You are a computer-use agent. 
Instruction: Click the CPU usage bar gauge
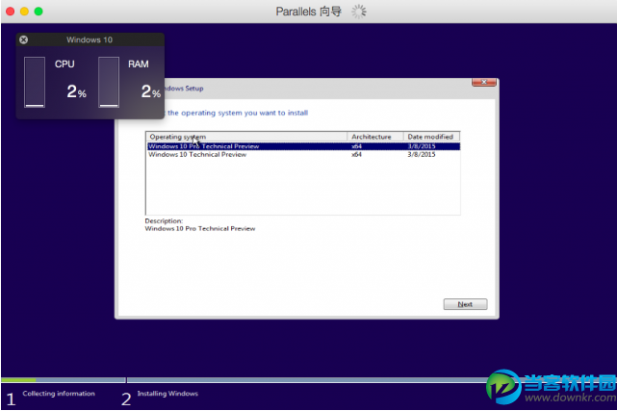[35, 82]
